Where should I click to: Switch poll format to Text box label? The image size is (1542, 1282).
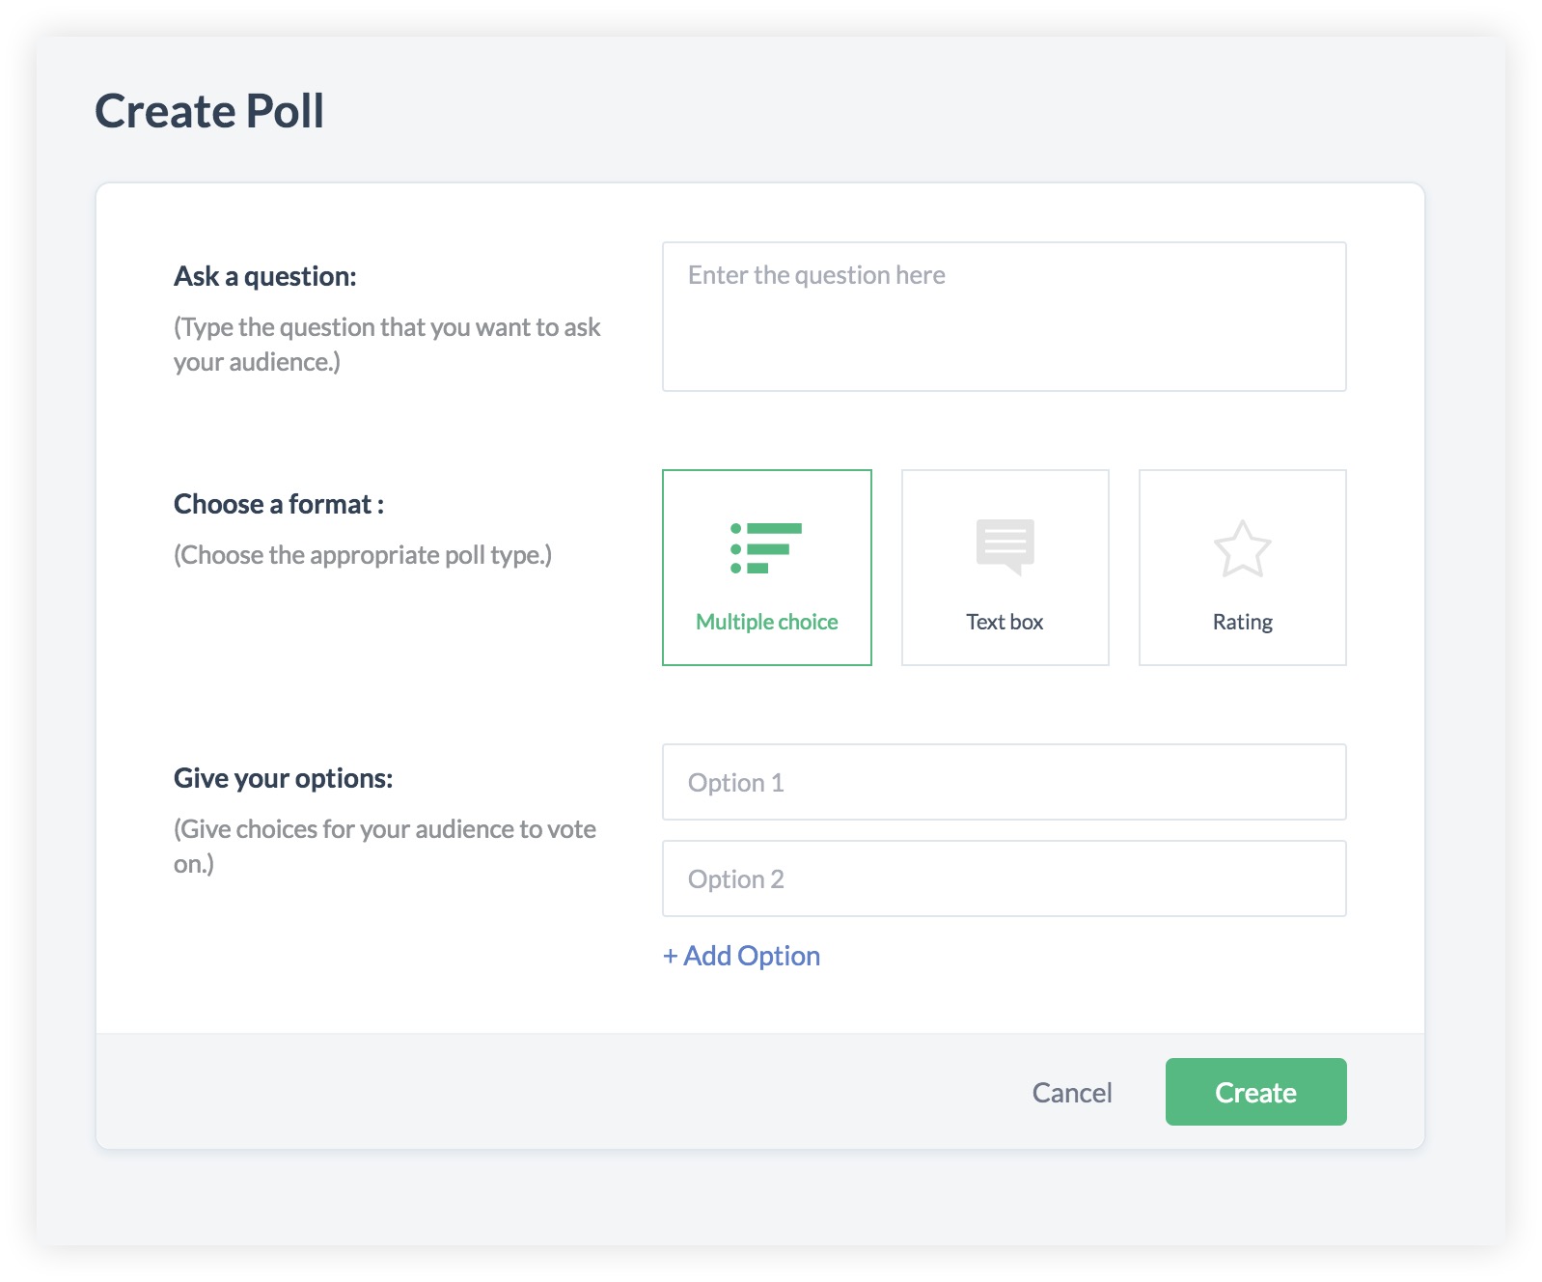coord(1005,622)
